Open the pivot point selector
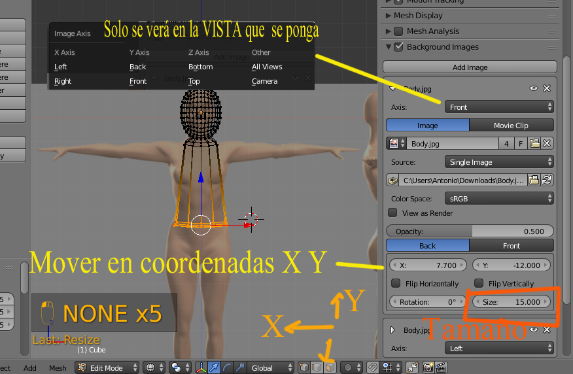 pyautogui.click(x=181, y=367)
